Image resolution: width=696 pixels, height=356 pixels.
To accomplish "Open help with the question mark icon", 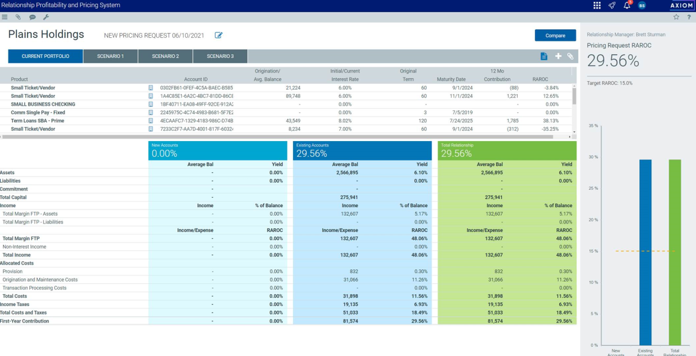I will pyautogui.click(x=689, y=17).
